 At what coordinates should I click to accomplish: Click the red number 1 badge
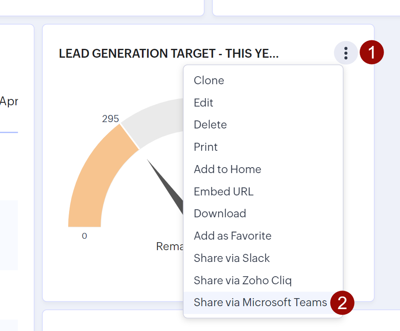tap(371, 53)
